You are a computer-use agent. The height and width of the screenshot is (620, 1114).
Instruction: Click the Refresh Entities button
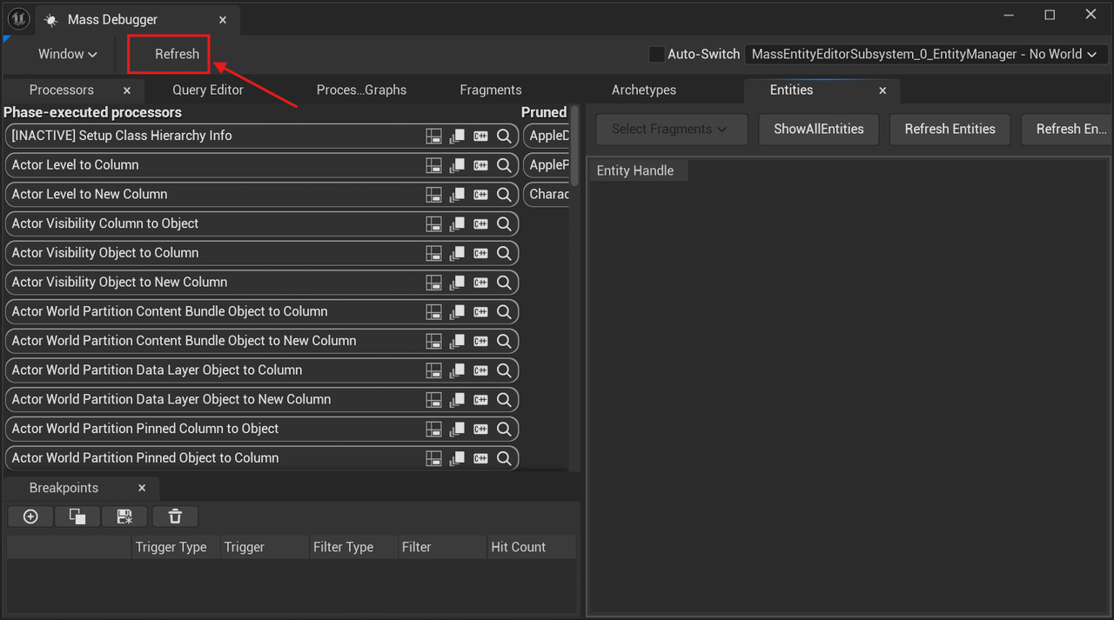(950, 129)
